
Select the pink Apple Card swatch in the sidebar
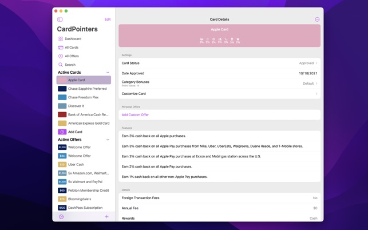point(62,80)
